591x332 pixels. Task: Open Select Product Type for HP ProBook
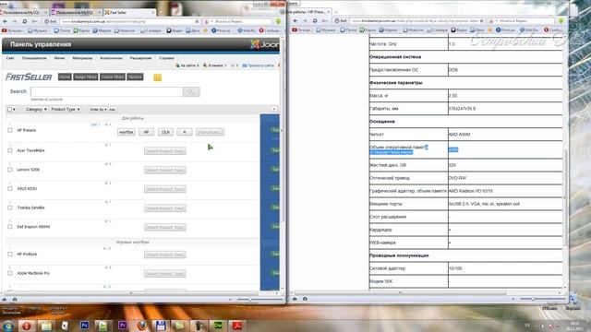coord(165,255)
